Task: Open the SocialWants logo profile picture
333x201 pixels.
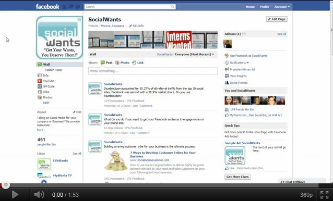Action: pyautogui.click(x=60, y=37)
